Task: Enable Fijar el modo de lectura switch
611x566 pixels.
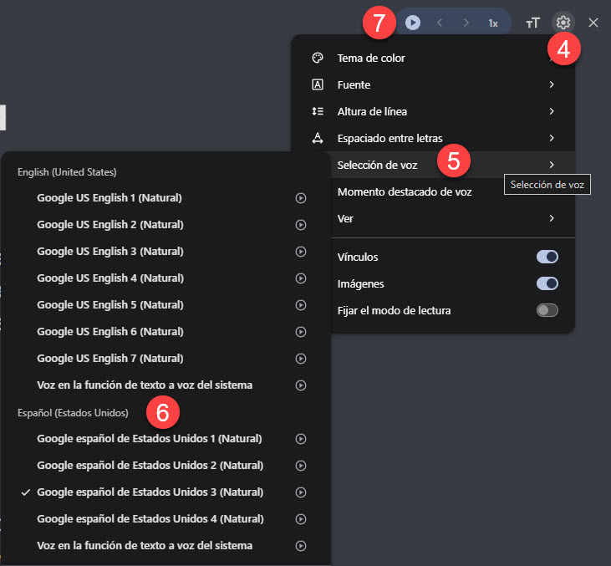Action: click(x=547, y=310)
